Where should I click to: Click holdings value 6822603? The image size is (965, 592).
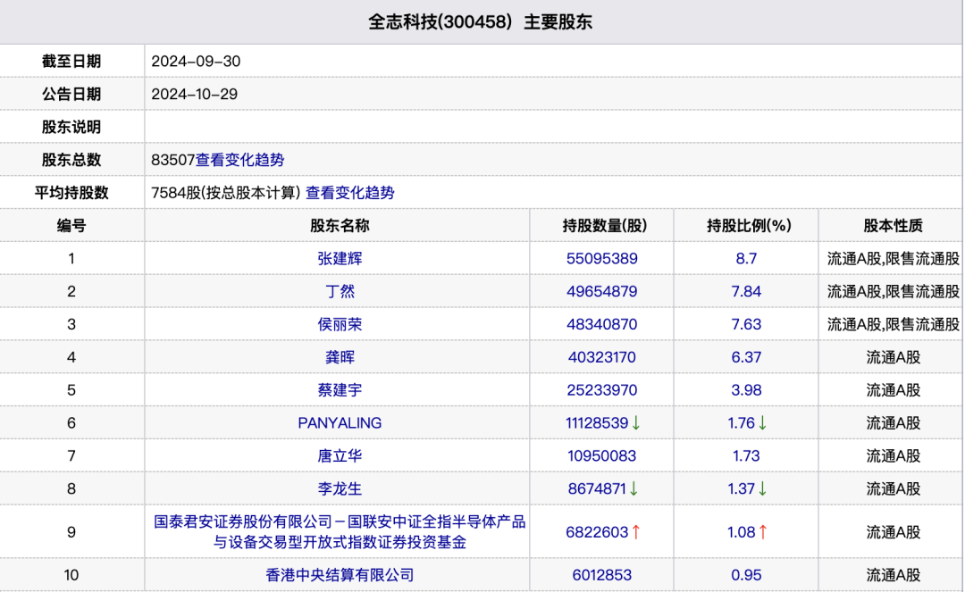[597, 532]
